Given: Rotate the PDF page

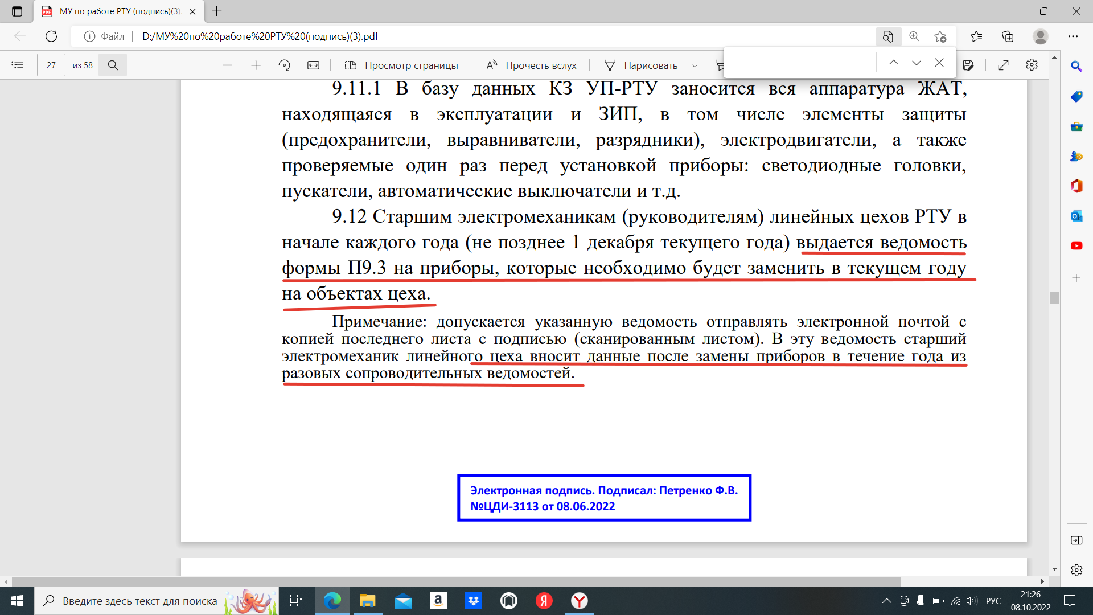Looking at the screenshot, I should click(x=285, y=65).
